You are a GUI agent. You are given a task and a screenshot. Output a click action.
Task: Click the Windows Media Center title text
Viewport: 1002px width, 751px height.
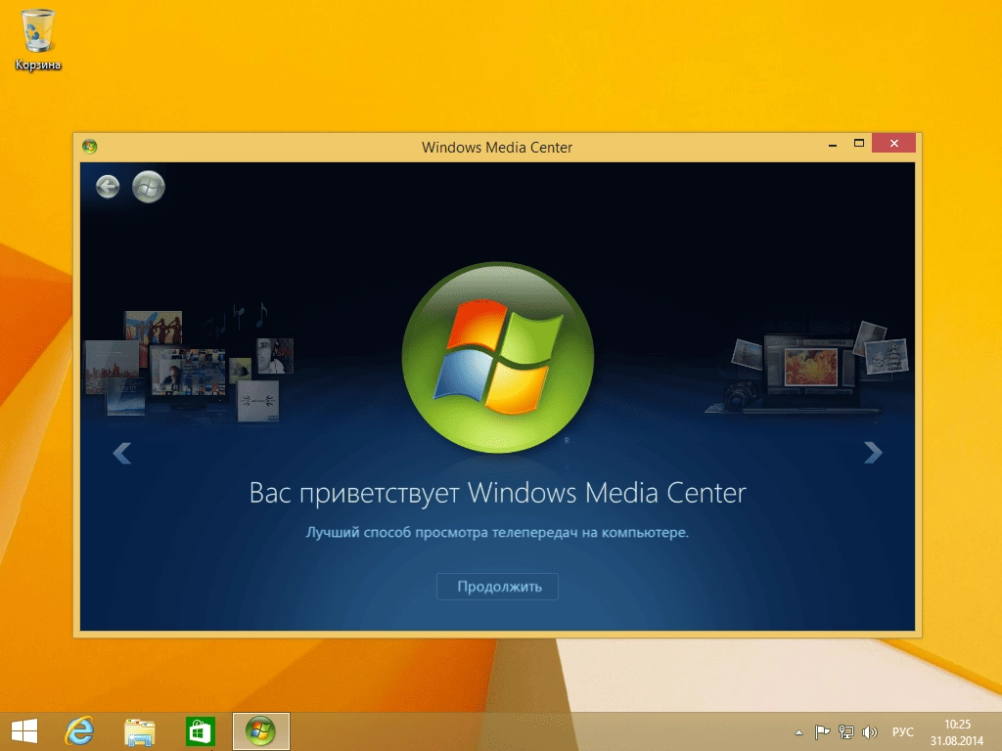click(497, 148)
